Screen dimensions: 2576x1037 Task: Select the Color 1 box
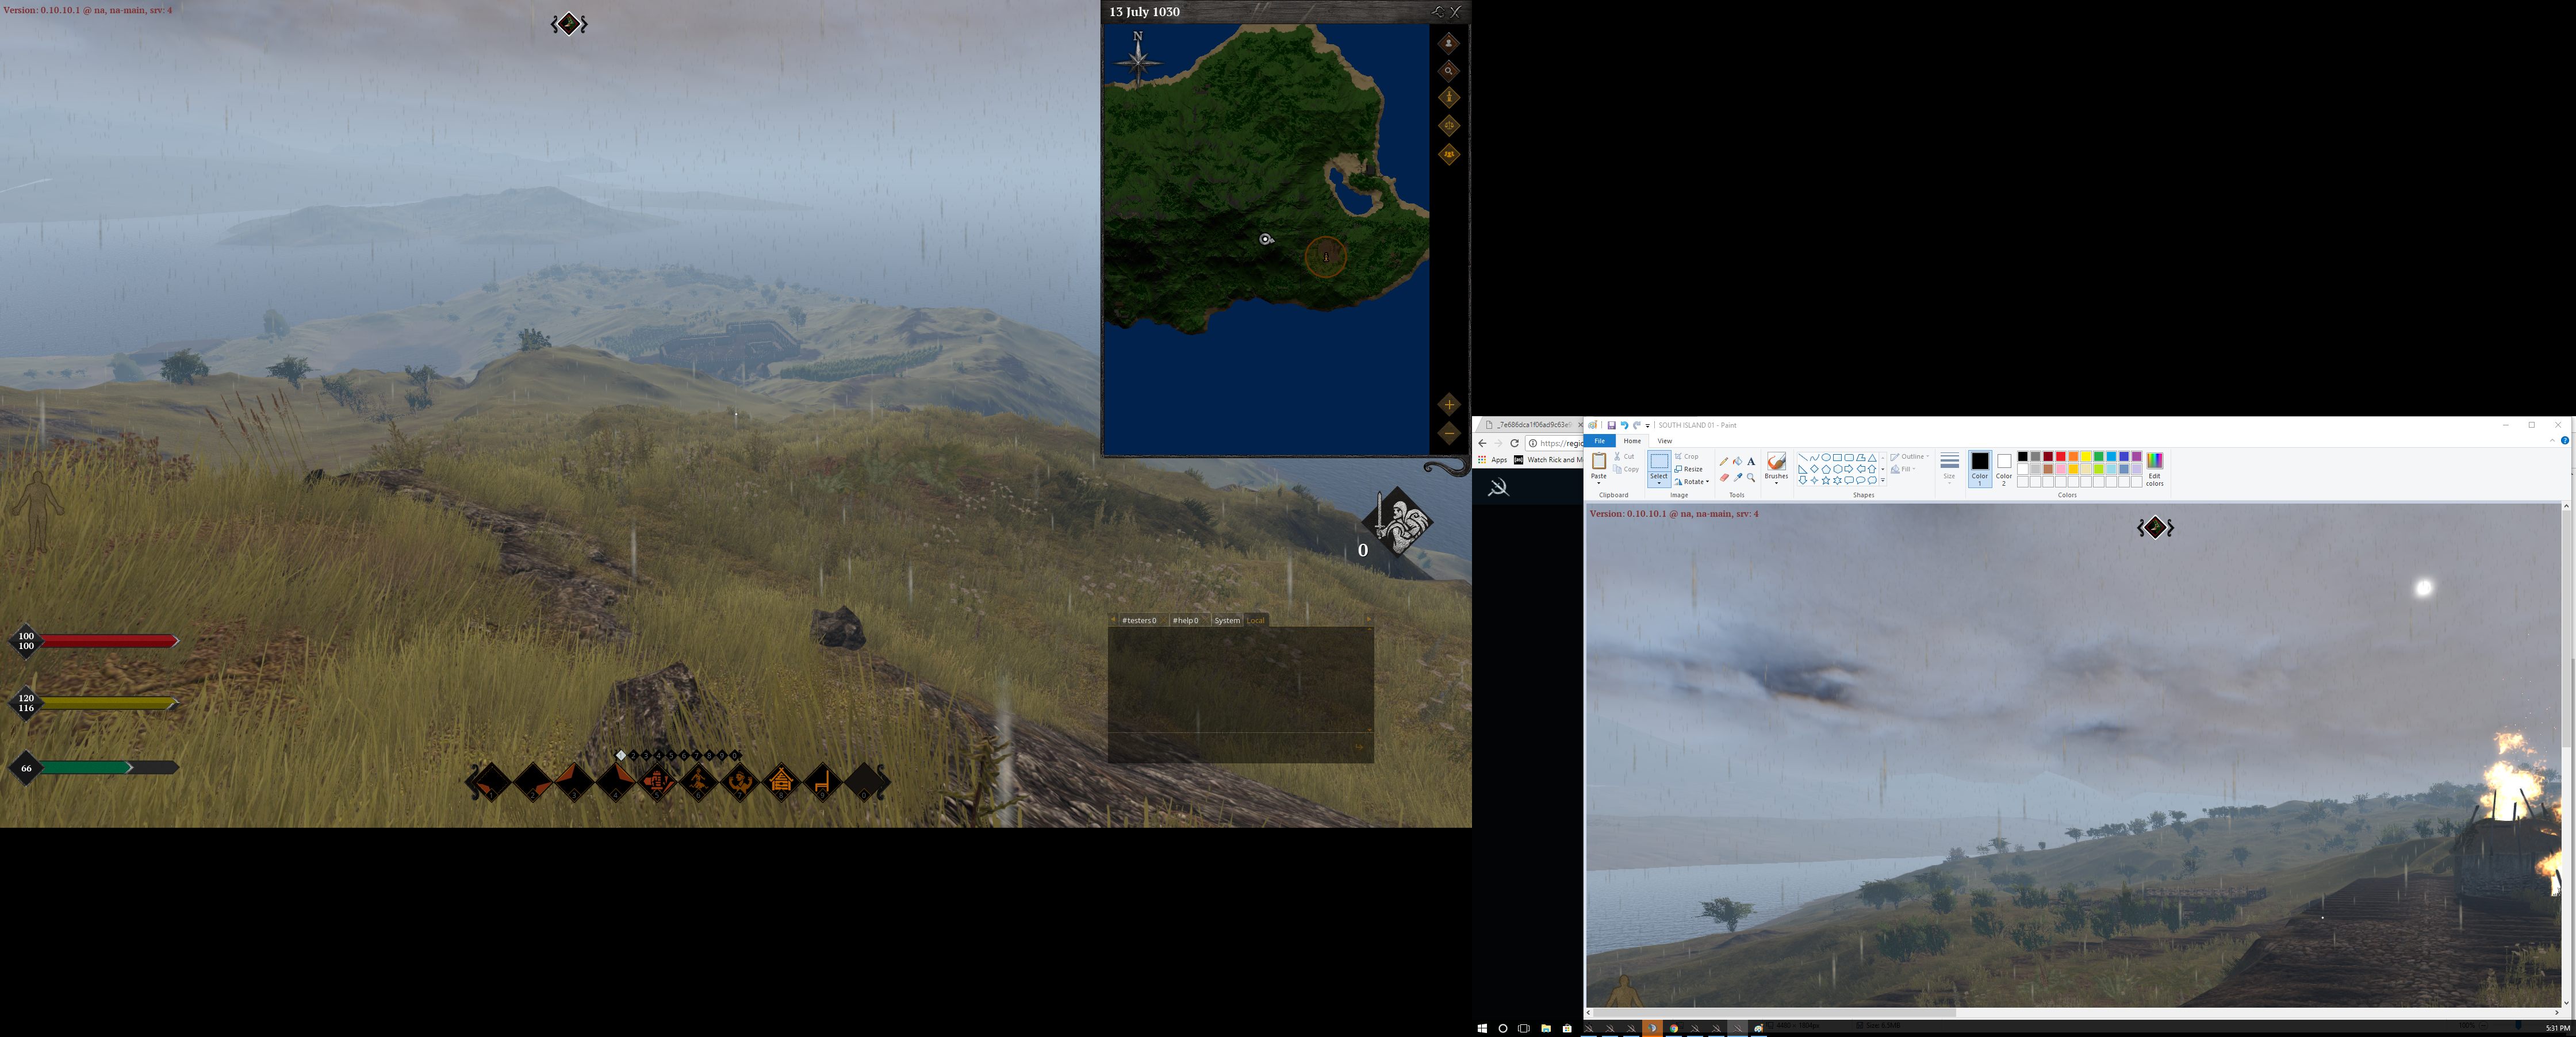(x=1980, y=468)
